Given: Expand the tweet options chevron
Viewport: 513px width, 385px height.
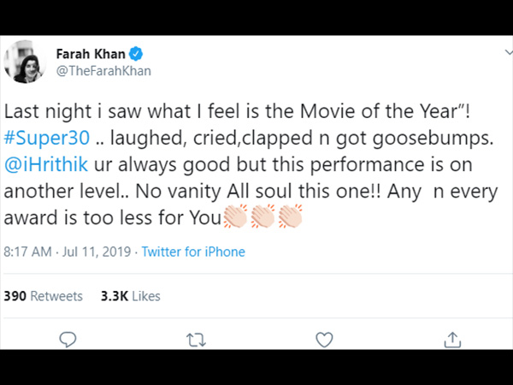Looking at the screenshot, I should [x=509, y=52].
